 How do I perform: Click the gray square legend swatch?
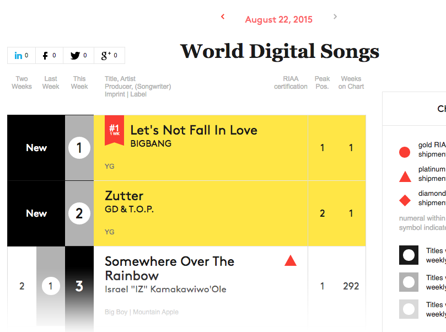[x=409, y=282]
